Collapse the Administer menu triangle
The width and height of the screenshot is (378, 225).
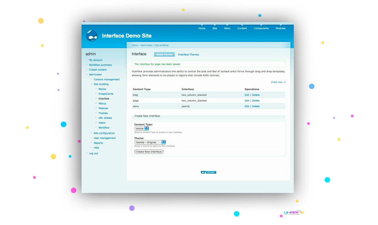[x=87, y=74]
